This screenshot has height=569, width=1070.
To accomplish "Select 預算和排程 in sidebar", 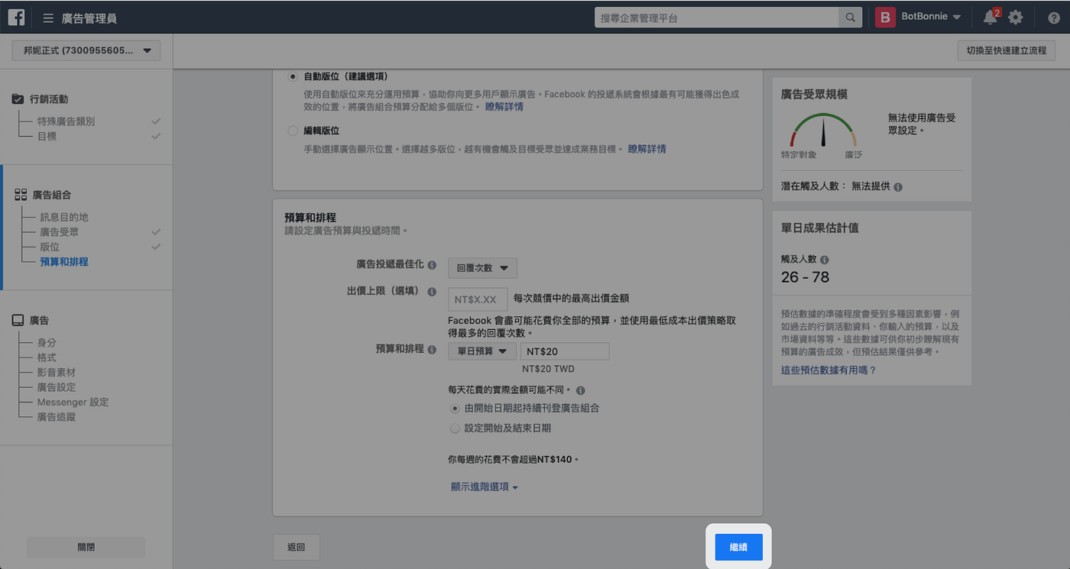I will click(64, 262).
